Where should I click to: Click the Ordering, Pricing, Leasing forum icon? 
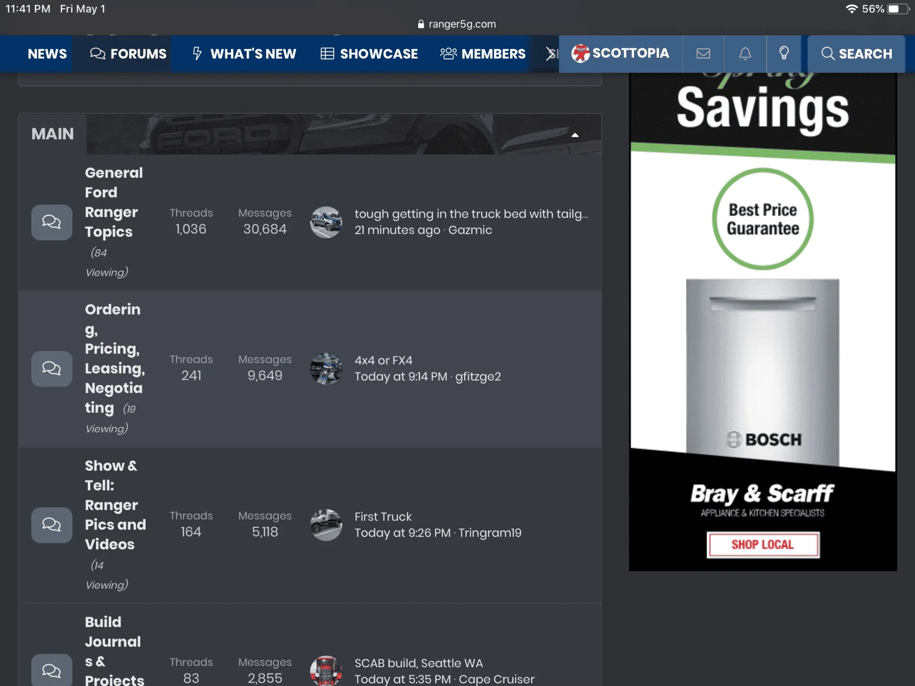52,369
